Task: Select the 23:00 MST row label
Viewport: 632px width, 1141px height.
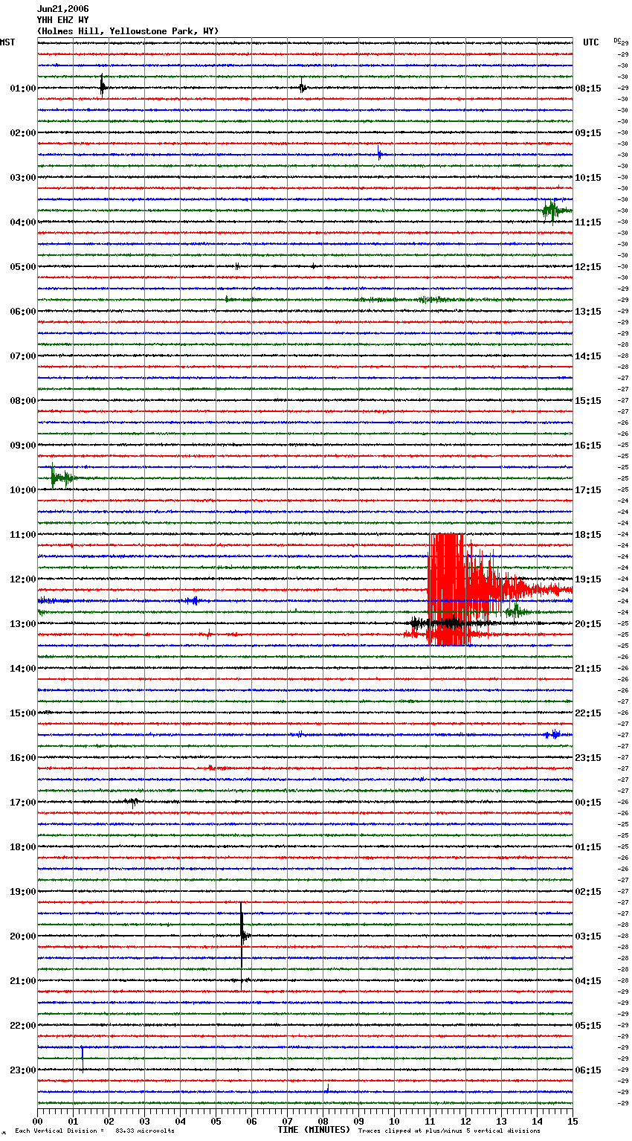Action: 23,1070
